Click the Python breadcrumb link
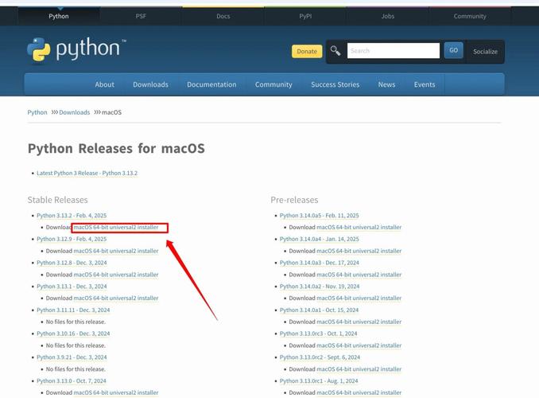The image size is (539, 398). [x=37, y=112]
